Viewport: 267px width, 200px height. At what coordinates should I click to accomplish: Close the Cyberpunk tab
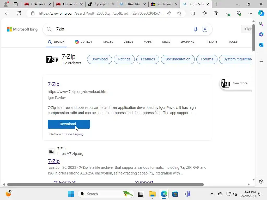click(113, 4)
